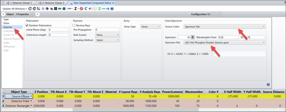The height and width of the screenshot is (112, 286).
Task: Increment the Spectrum value stepper
Action: (193, 36)
